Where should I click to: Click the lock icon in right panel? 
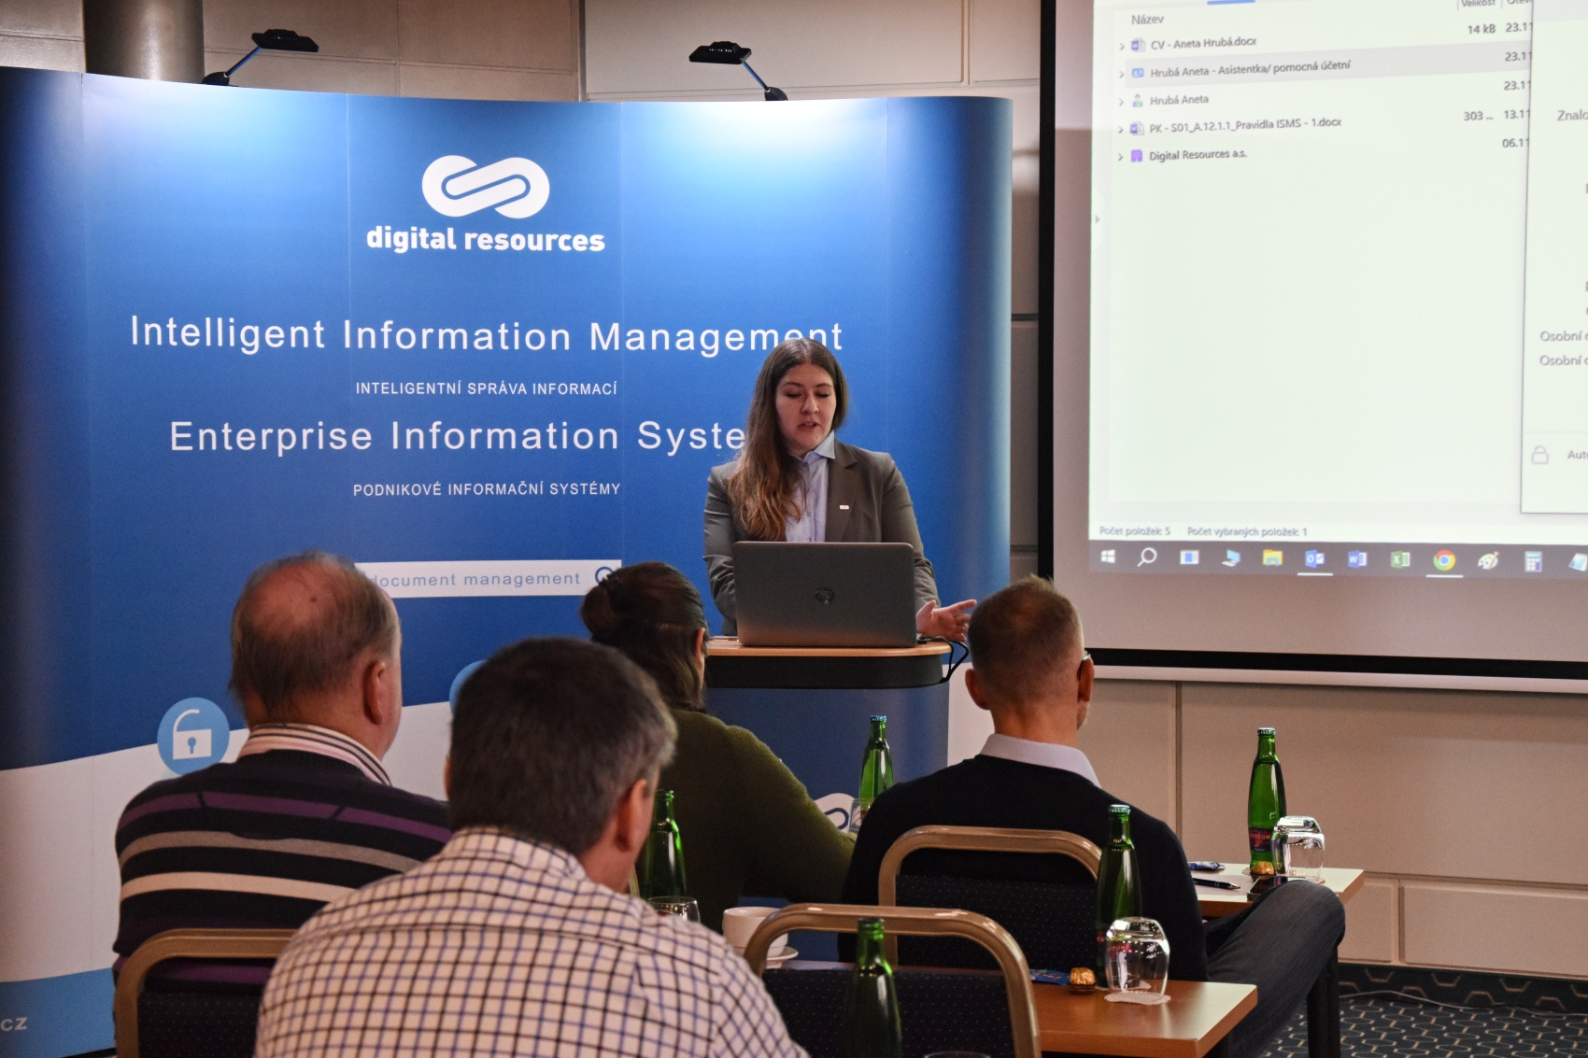tap(1540, 455)
